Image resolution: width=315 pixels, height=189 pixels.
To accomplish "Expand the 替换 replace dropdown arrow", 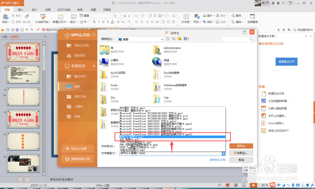I will pos(243,22).
